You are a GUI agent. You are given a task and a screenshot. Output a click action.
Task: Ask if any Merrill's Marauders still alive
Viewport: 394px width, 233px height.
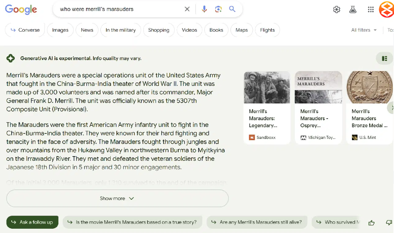coord(257,222)
